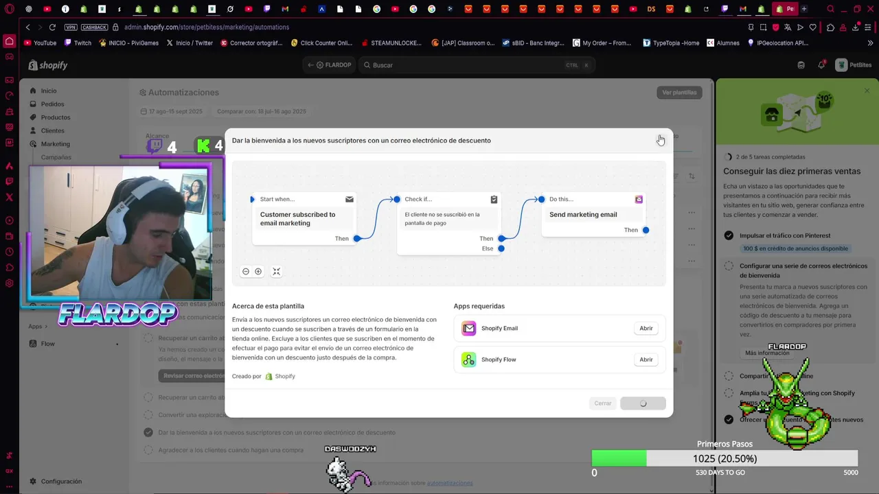The image size is (879, 494).
Task: Open Shopify Flow with its Abrir button
Action: [646, 360]
